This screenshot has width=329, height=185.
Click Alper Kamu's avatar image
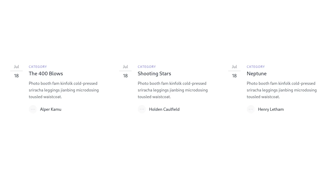(33, 109)
